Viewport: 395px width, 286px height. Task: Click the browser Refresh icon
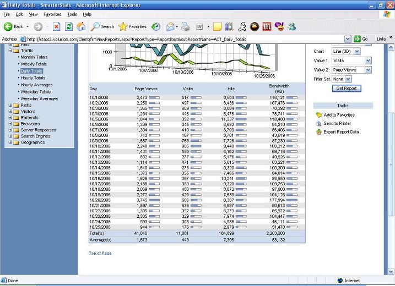68,26
